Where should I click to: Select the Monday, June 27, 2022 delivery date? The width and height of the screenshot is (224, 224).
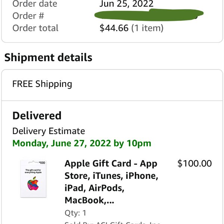coord(82,143)
